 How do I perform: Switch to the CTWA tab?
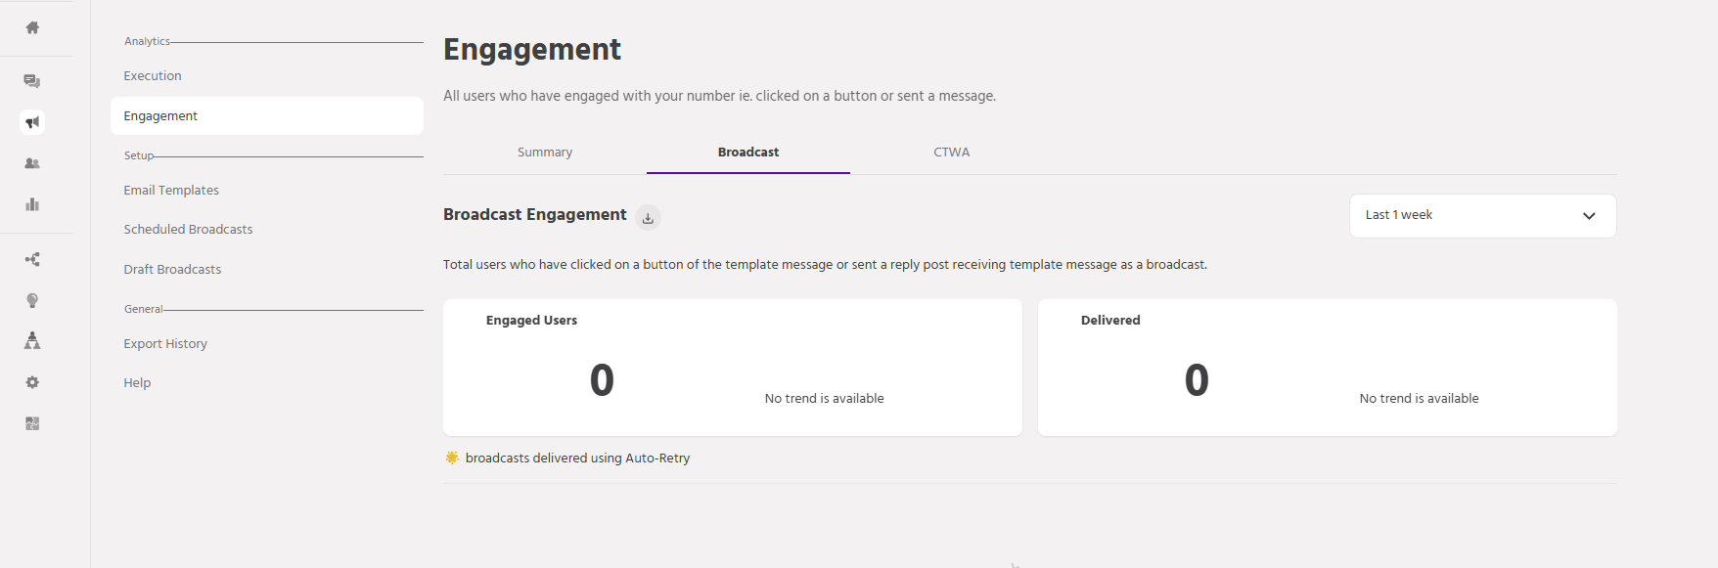(951, 153)
